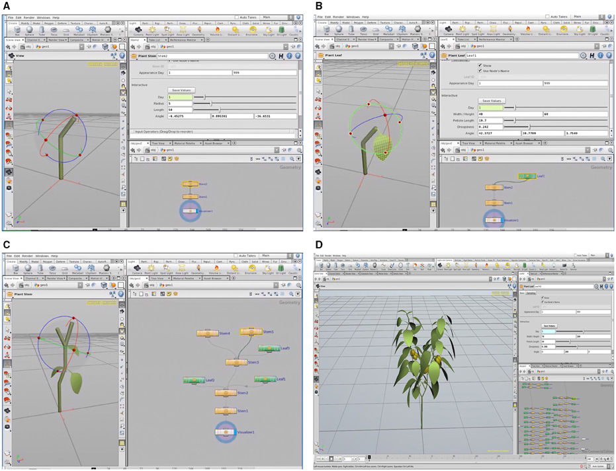This screenshot has height=471, width=616.
Task: Select the Leaf3 node in panel C's network
Action: (269, 348)
